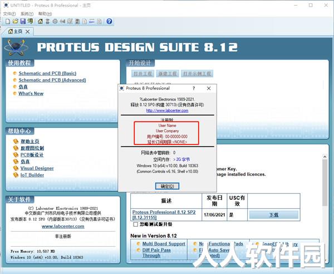Save project using the floppy disk icon
This screenshot has height=274, width=334.
click(23, 21)
